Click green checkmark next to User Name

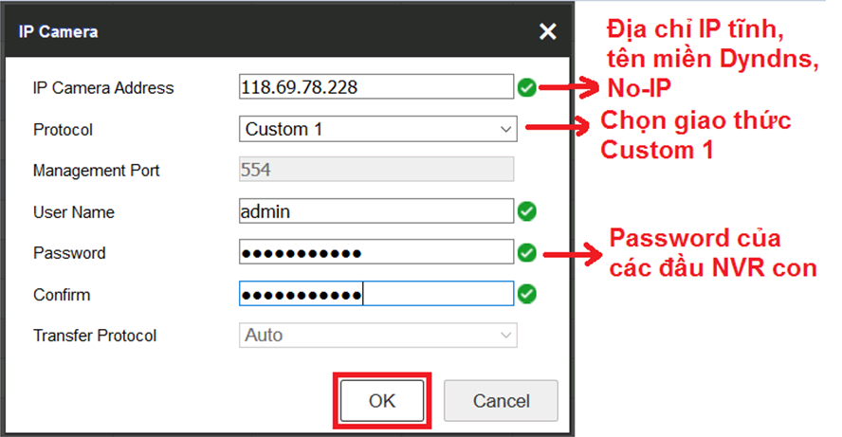click(527, 211)
